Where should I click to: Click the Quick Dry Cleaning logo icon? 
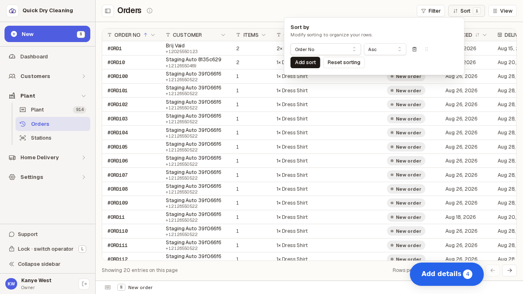point(12,11)
